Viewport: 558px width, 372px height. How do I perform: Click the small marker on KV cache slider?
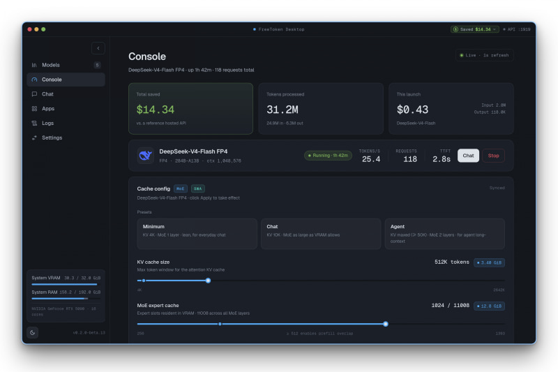tap(144, 281)
